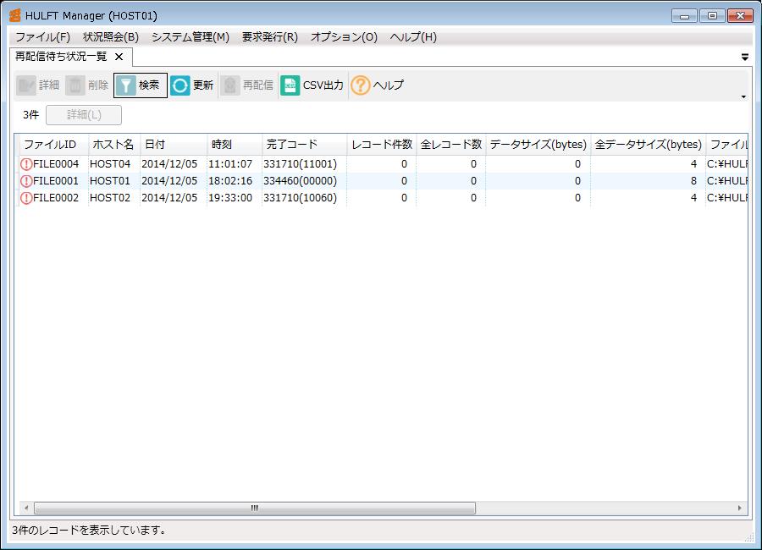Click completion code 331710(11001)
762x550 pixels.
pyautogui.click(x=300, y=164)
